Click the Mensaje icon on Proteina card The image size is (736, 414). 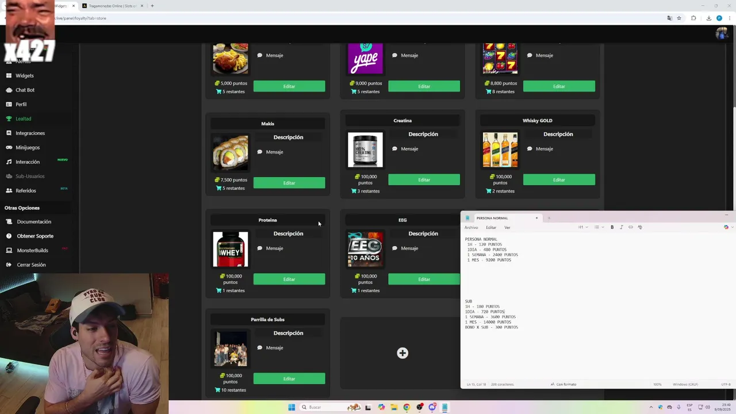(260, 248)
